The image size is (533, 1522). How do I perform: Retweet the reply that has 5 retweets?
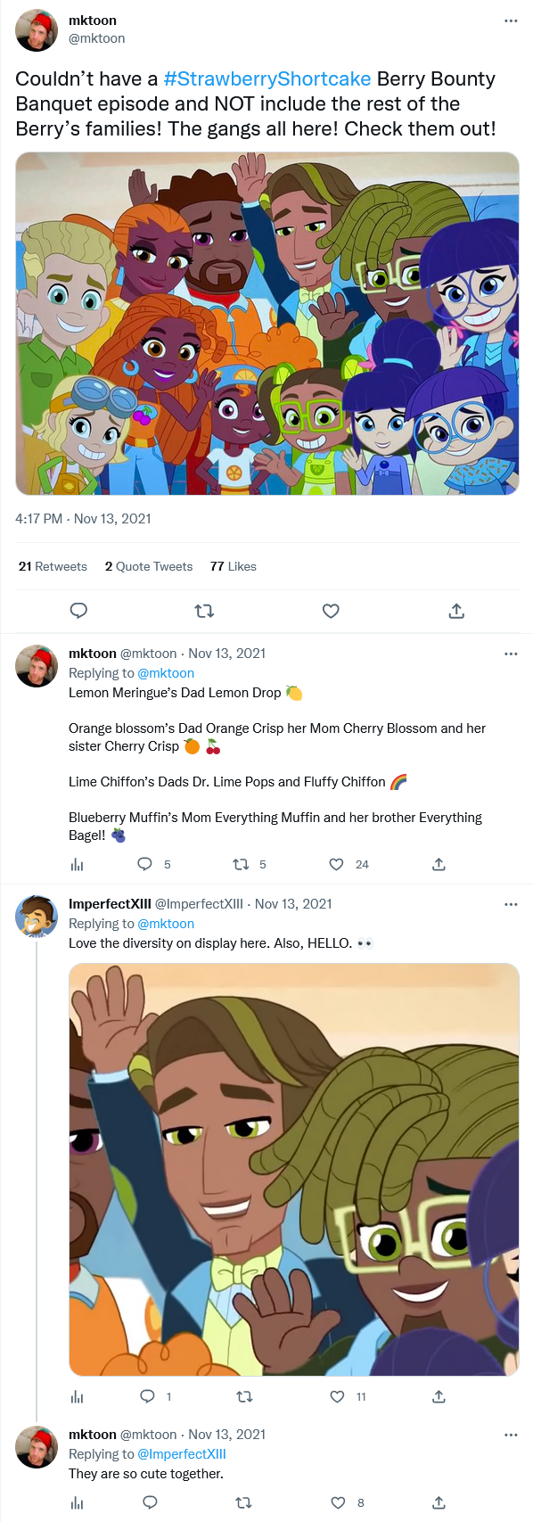(x=249, y=864)
